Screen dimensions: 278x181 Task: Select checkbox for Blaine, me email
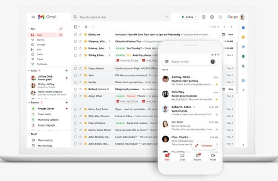coord(76,34)
